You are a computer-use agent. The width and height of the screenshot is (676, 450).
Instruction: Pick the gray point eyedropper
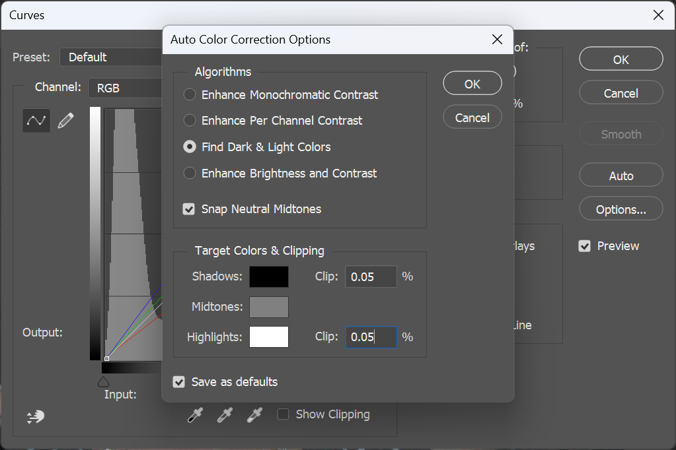225,415
